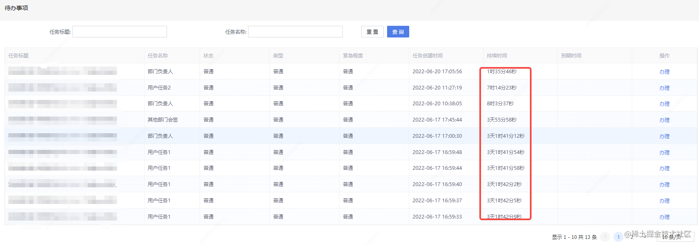Open 办理 for the 2022-06-17 16:59:37 task
This screenshot has width=699, height=246.
pos(664,201)
